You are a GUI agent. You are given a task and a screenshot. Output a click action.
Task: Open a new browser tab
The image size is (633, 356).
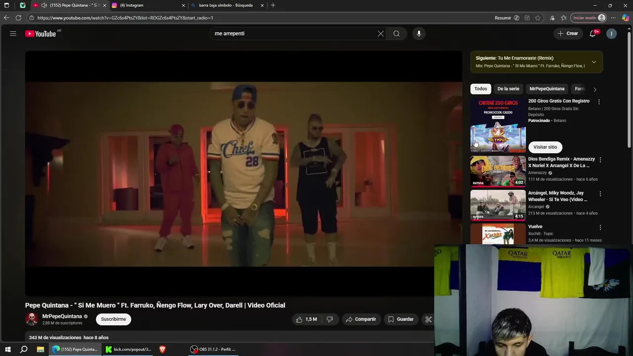[x=273, y=5]
